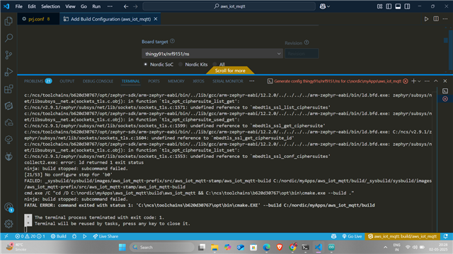The image size is (453, 254).
Task: Select the Nordic Kits radio option
Action: 180,64
